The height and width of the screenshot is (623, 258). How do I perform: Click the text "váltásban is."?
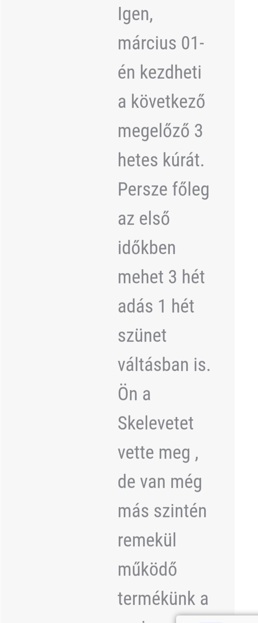click(x=164, y=365)
